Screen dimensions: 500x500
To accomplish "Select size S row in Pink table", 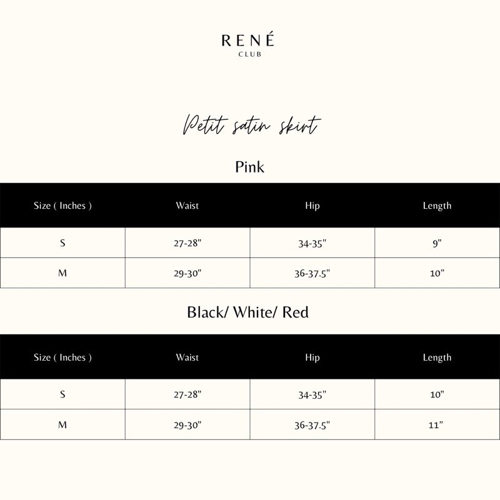I will click(250, 242).
